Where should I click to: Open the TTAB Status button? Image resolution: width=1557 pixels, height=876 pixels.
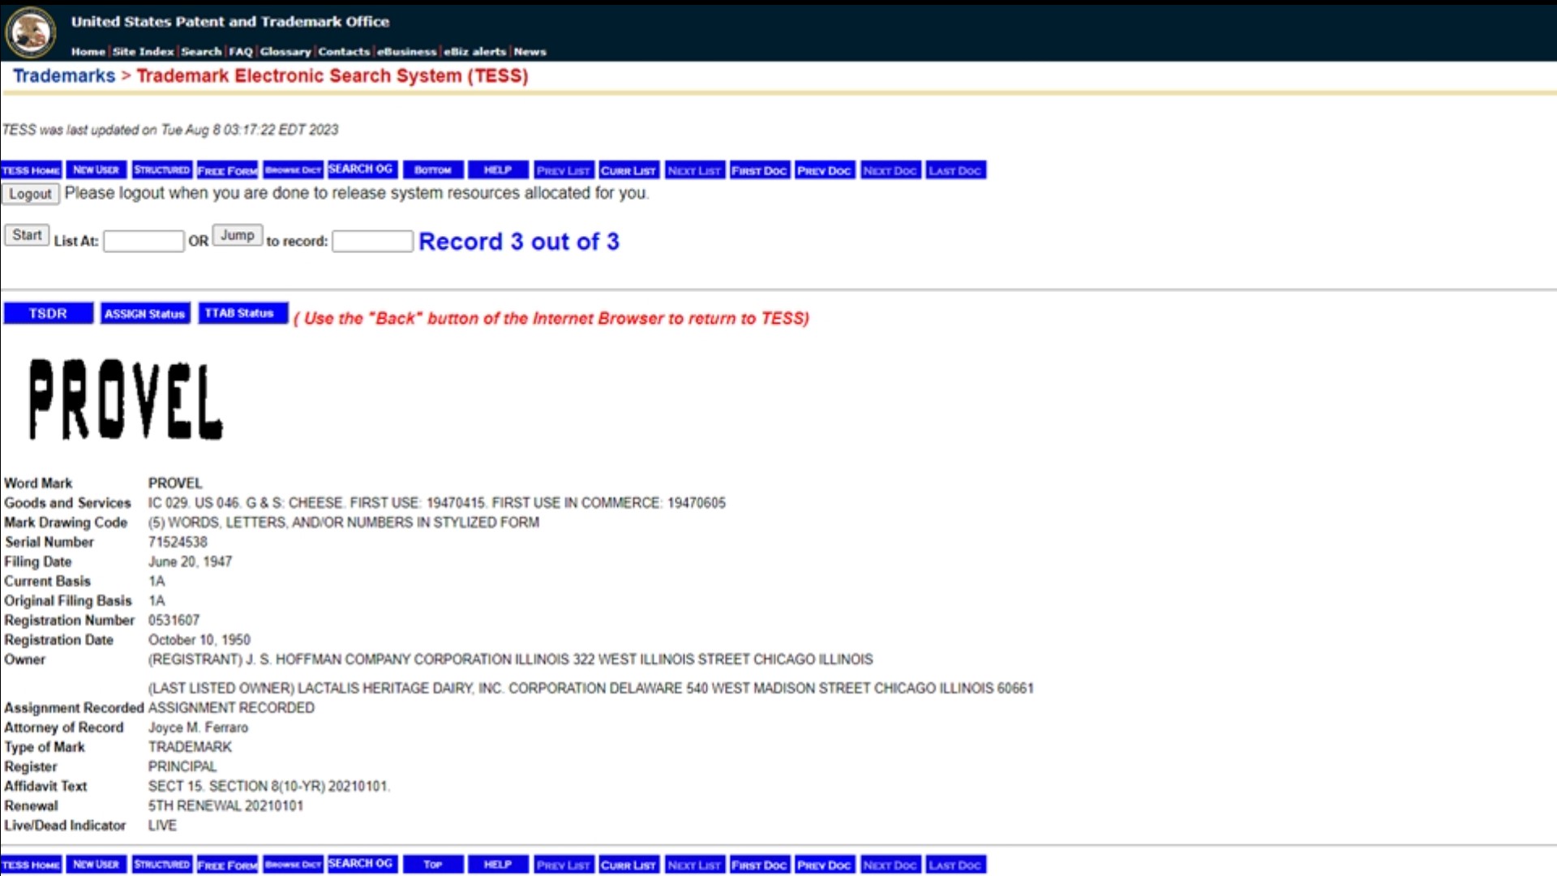[x=239, y=313]
